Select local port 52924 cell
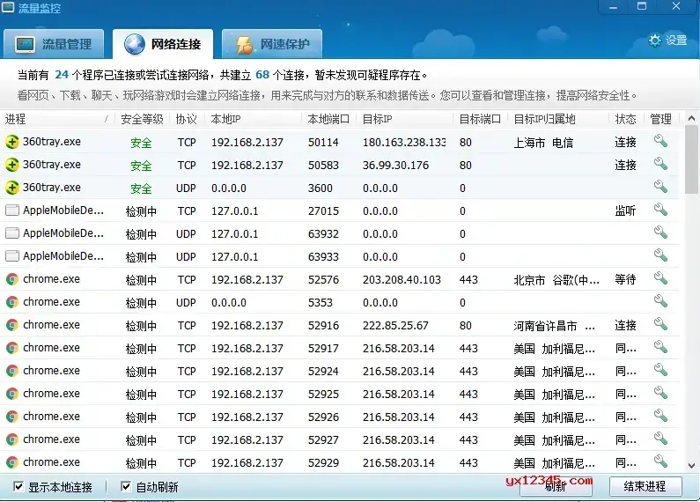Viewport: 700px width, 502px height. click(x=323, y=372)
